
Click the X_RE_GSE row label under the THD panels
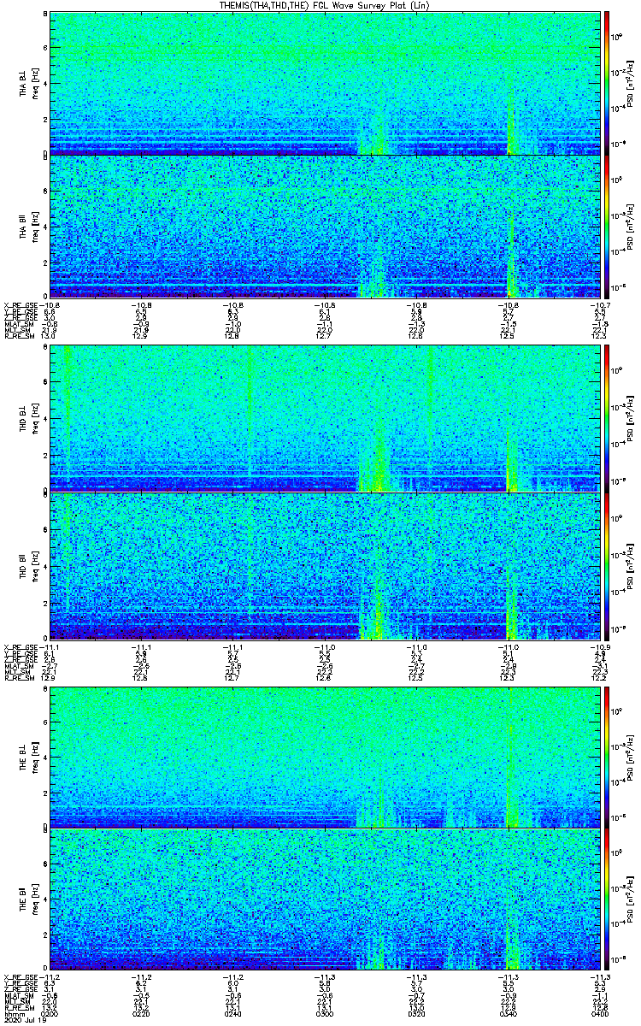[x=21, y=647]
